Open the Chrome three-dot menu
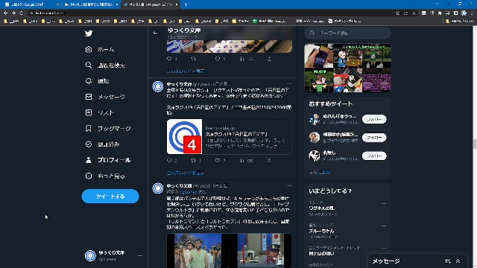Screen dimensions: 477x268 click(472, 13)
